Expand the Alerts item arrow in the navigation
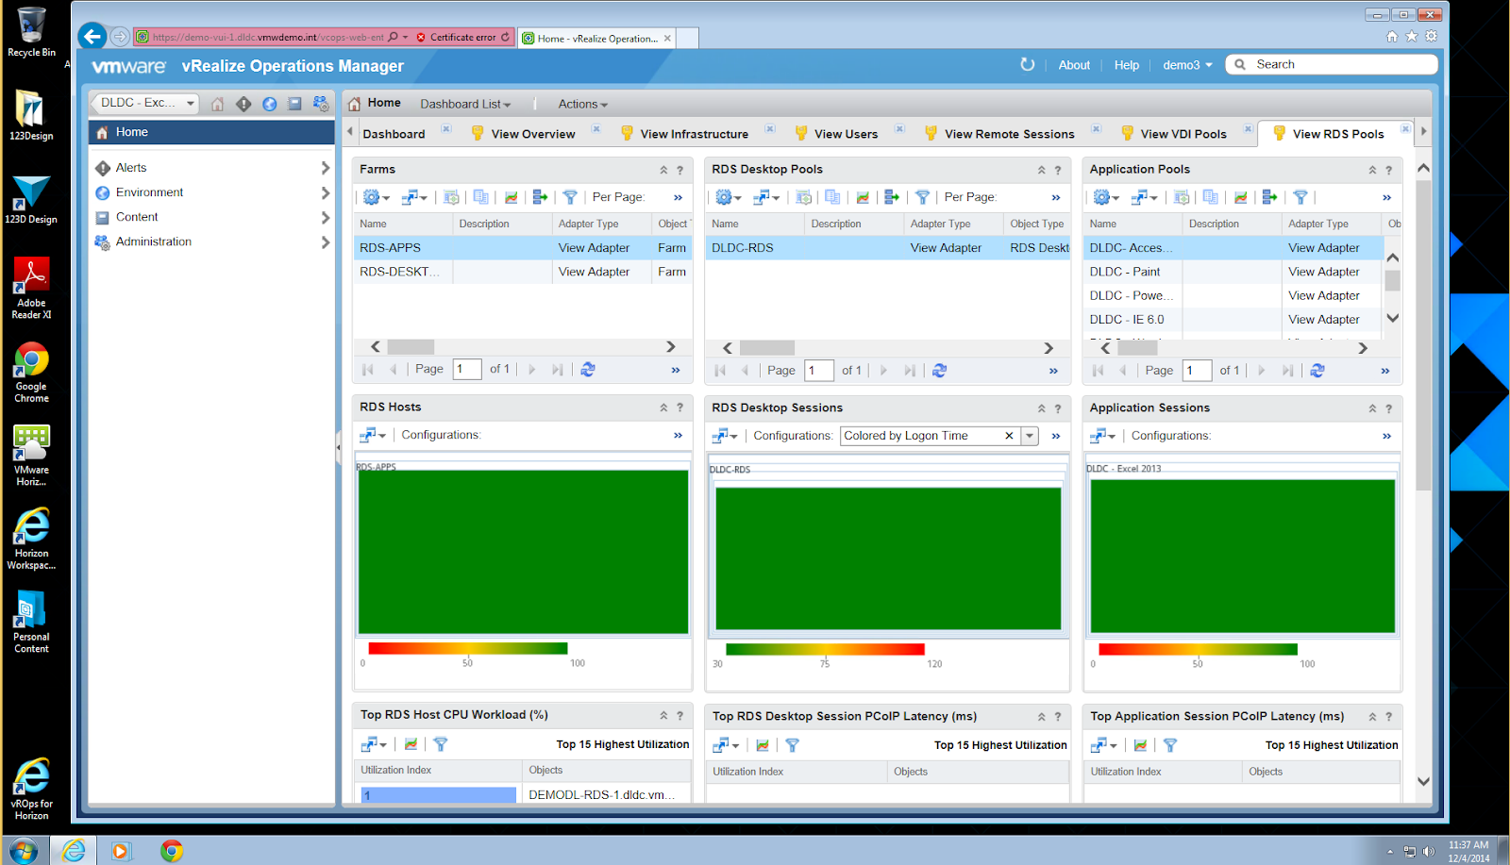The image size is (1510, 865). 326,168
